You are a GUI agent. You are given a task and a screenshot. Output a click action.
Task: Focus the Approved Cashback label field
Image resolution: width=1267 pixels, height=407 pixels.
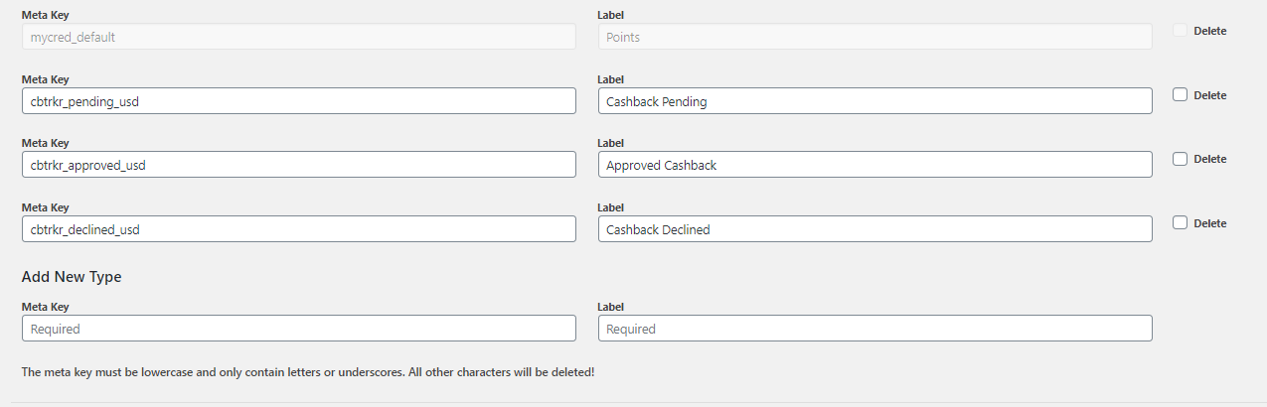874,165
